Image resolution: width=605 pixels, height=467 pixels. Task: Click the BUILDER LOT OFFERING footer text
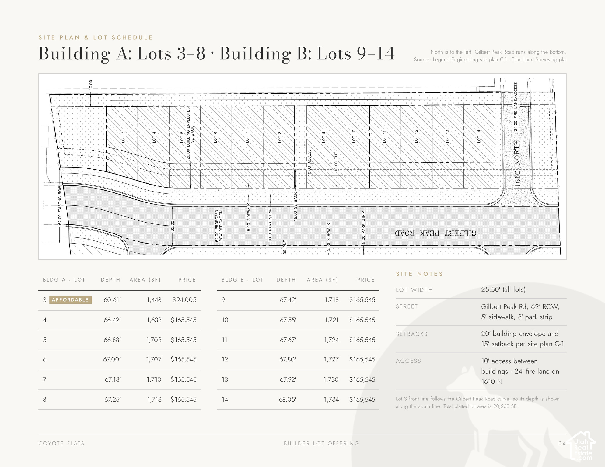pyautogui.click(x=322, y=443)
